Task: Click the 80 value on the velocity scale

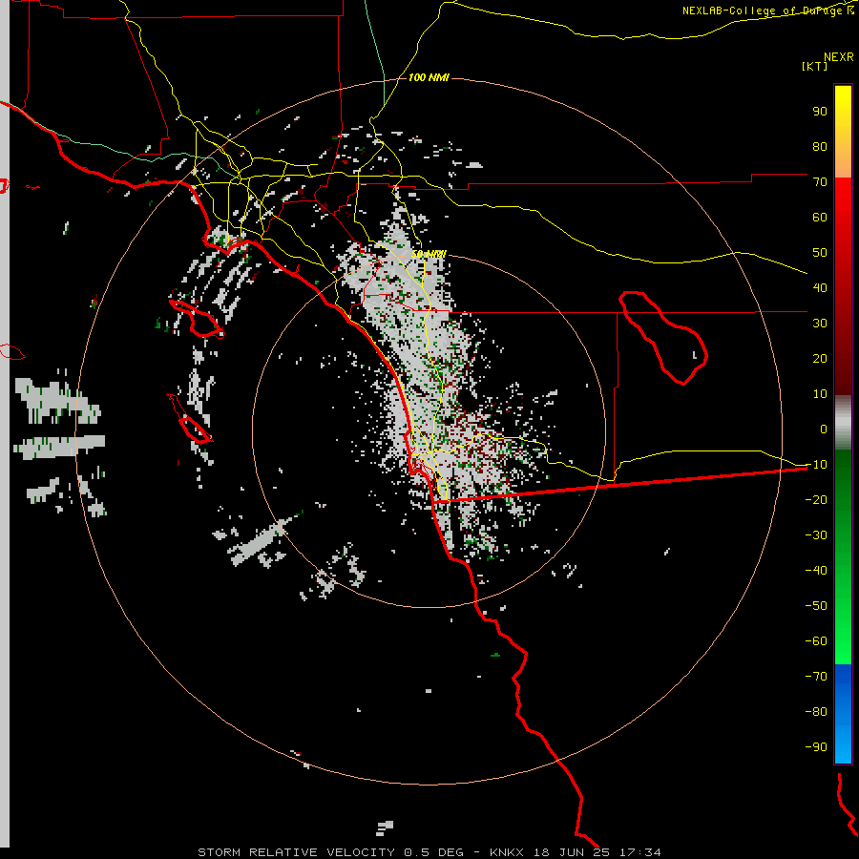Action: coord(820,147)
